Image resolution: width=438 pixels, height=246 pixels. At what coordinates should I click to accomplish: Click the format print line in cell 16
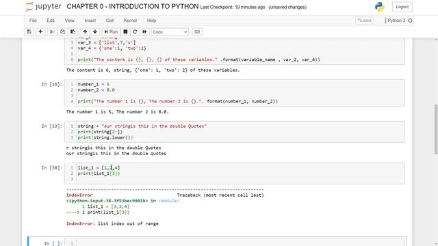pos(178,101)
